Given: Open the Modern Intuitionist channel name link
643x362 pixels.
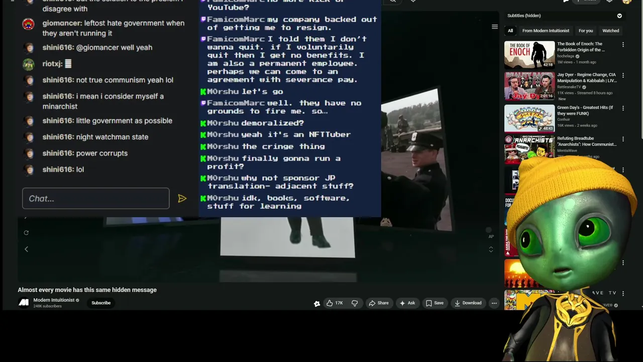Looking at the screenshot, I should pos(54,300).
